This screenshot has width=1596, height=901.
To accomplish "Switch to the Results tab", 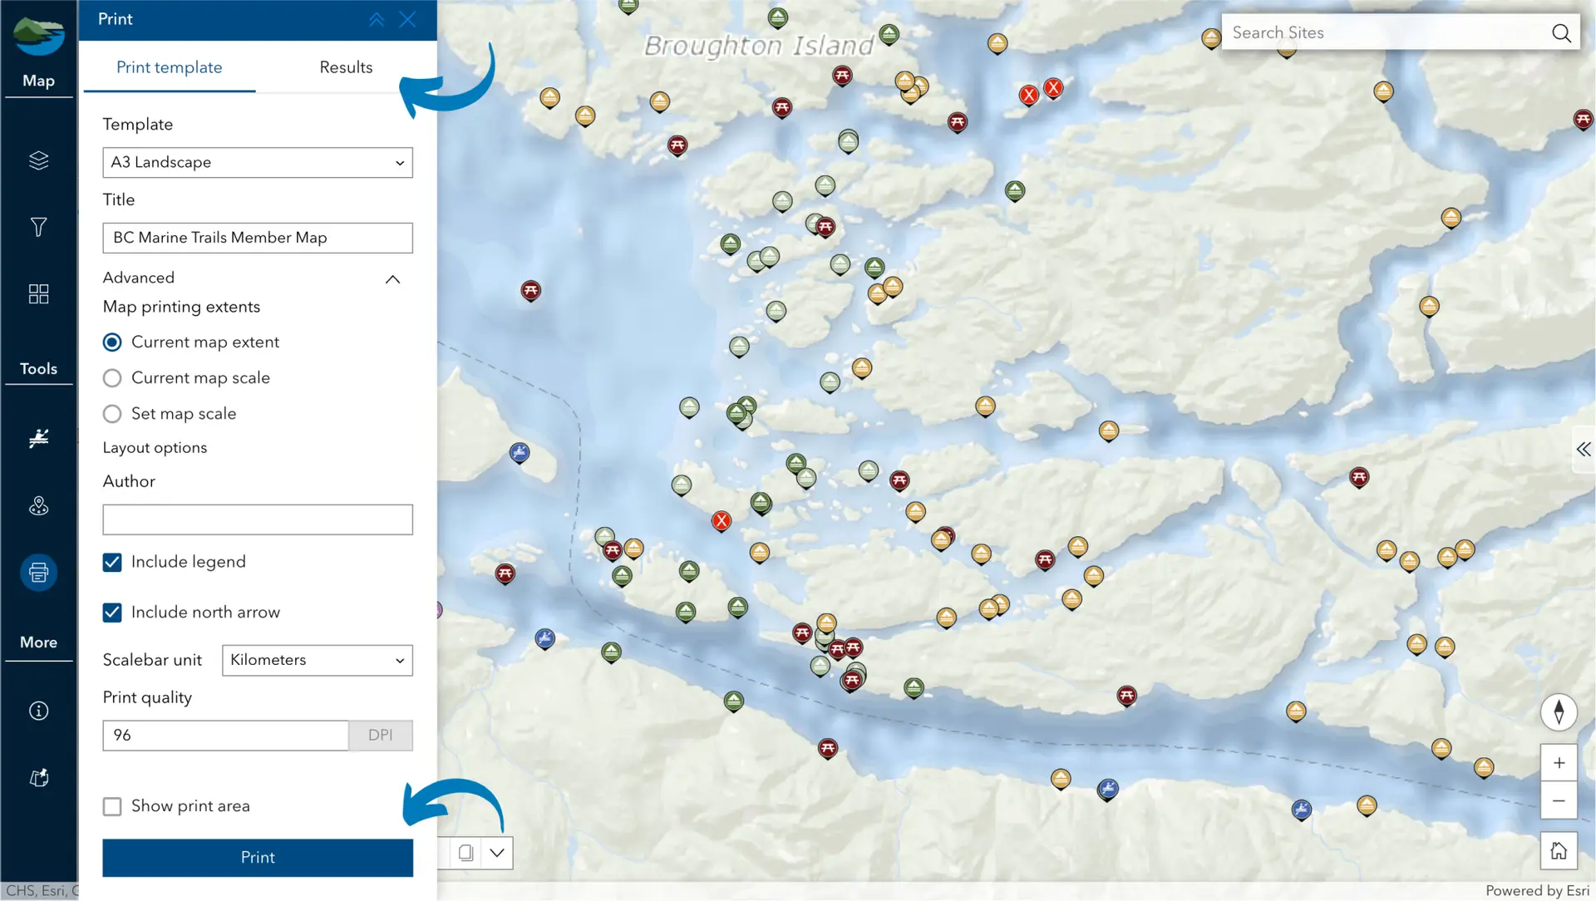I will (346, 67).
